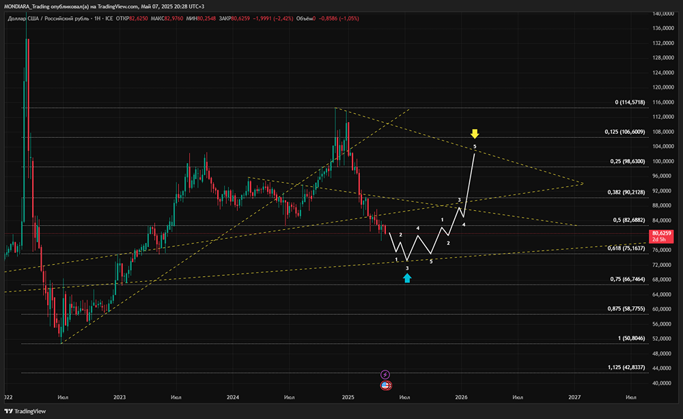Click the 60,0000 price axis label

(663, 309)
